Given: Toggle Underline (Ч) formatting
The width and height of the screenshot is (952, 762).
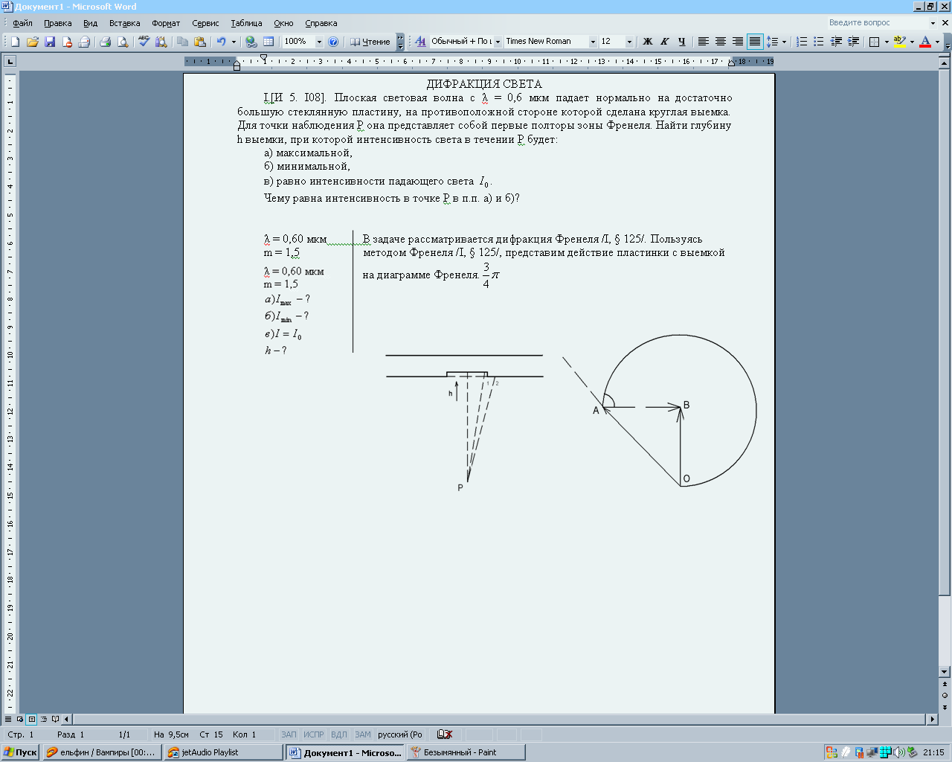Looking at the screenshot, I should click(x=681, y=42).
